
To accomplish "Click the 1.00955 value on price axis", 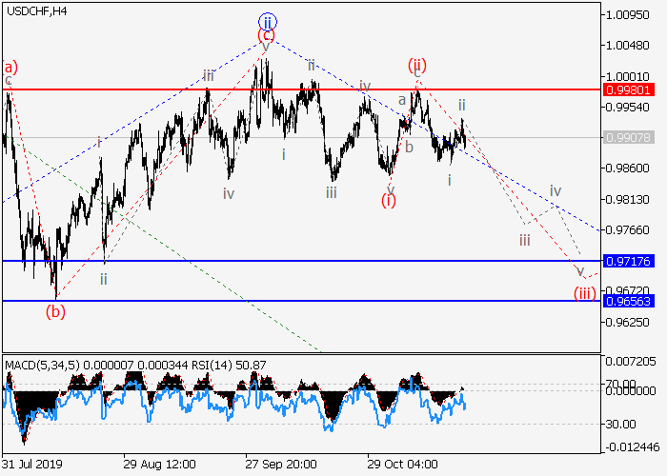I will (x=628, y=15).
